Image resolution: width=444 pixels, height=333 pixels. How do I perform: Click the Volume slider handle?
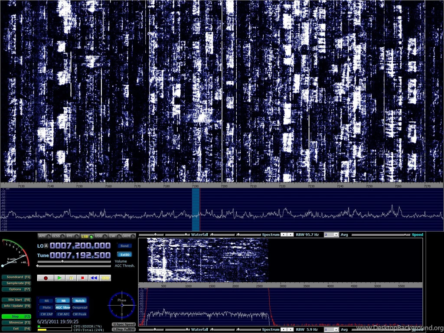tap(62, 261)
